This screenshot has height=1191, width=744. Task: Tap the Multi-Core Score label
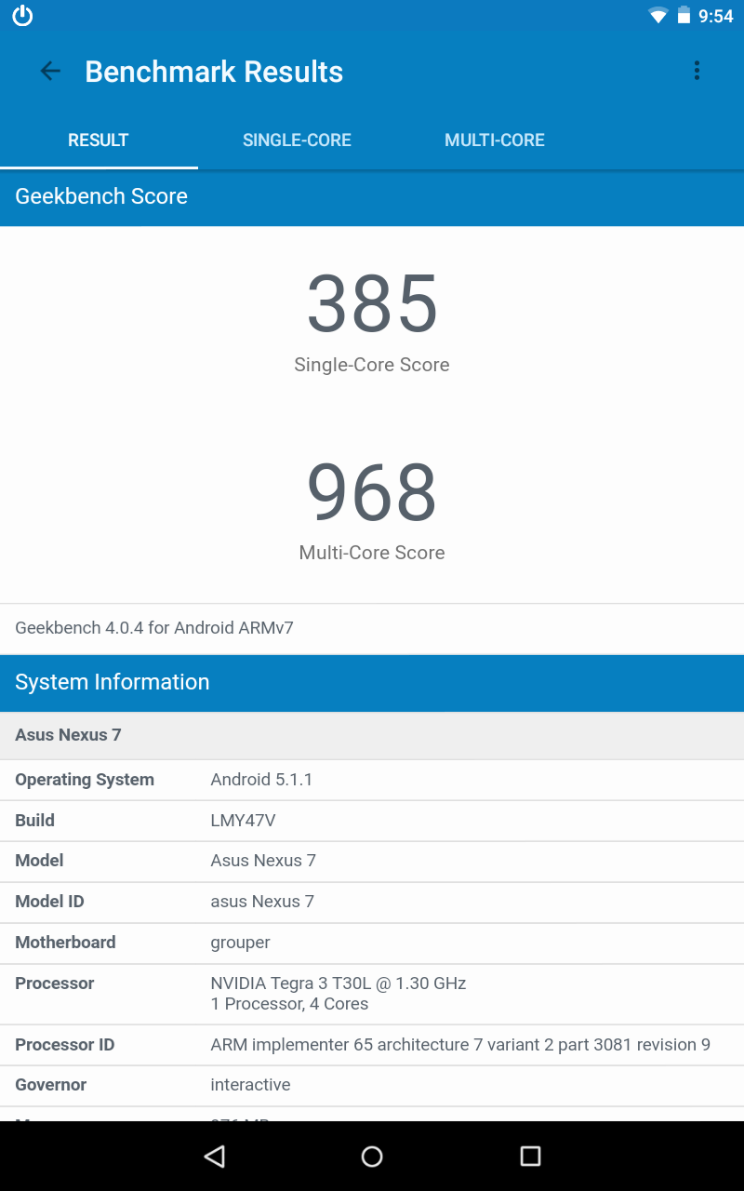(x=372, y=553)
